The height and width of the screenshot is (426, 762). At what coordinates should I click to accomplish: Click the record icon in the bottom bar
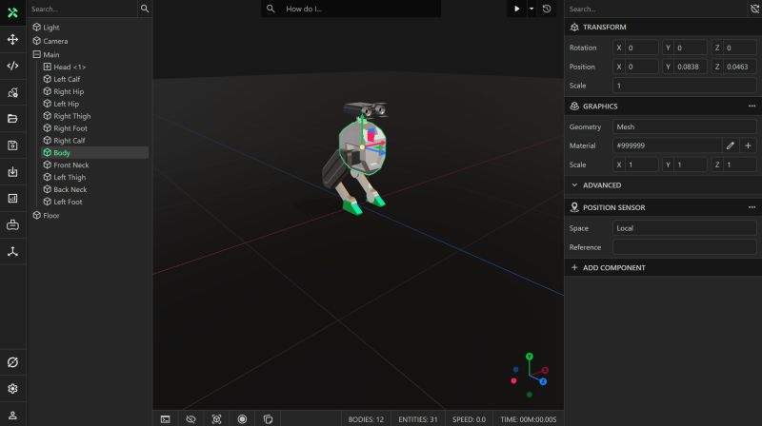[242, 419]
